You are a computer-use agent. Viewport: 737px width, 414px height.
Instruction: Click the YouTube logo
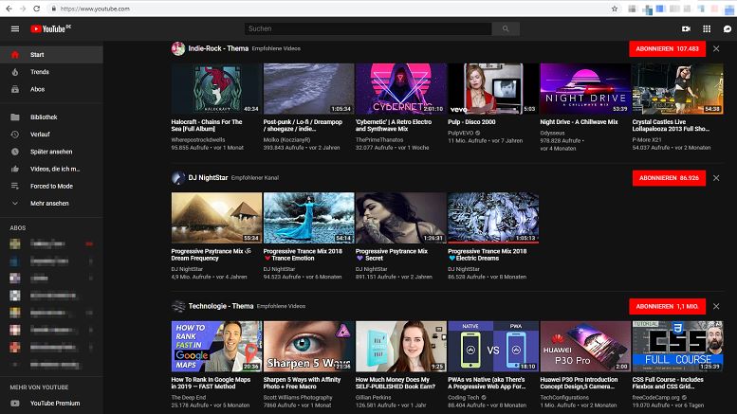tap(51, 29)
